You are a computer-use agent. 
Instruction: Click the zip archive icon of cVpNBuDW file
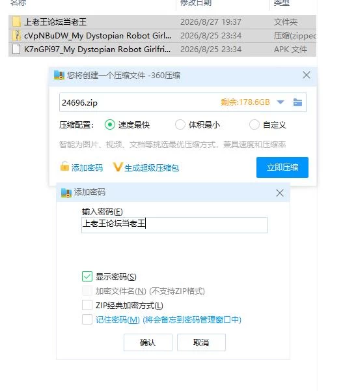[16, 35]
